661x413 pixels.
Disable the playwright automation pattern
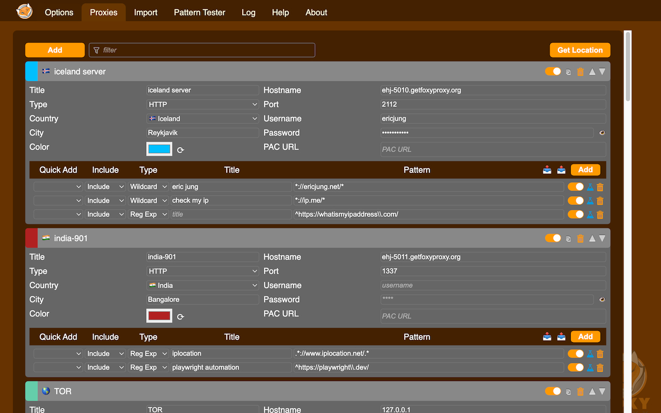(x=575, y=367)
